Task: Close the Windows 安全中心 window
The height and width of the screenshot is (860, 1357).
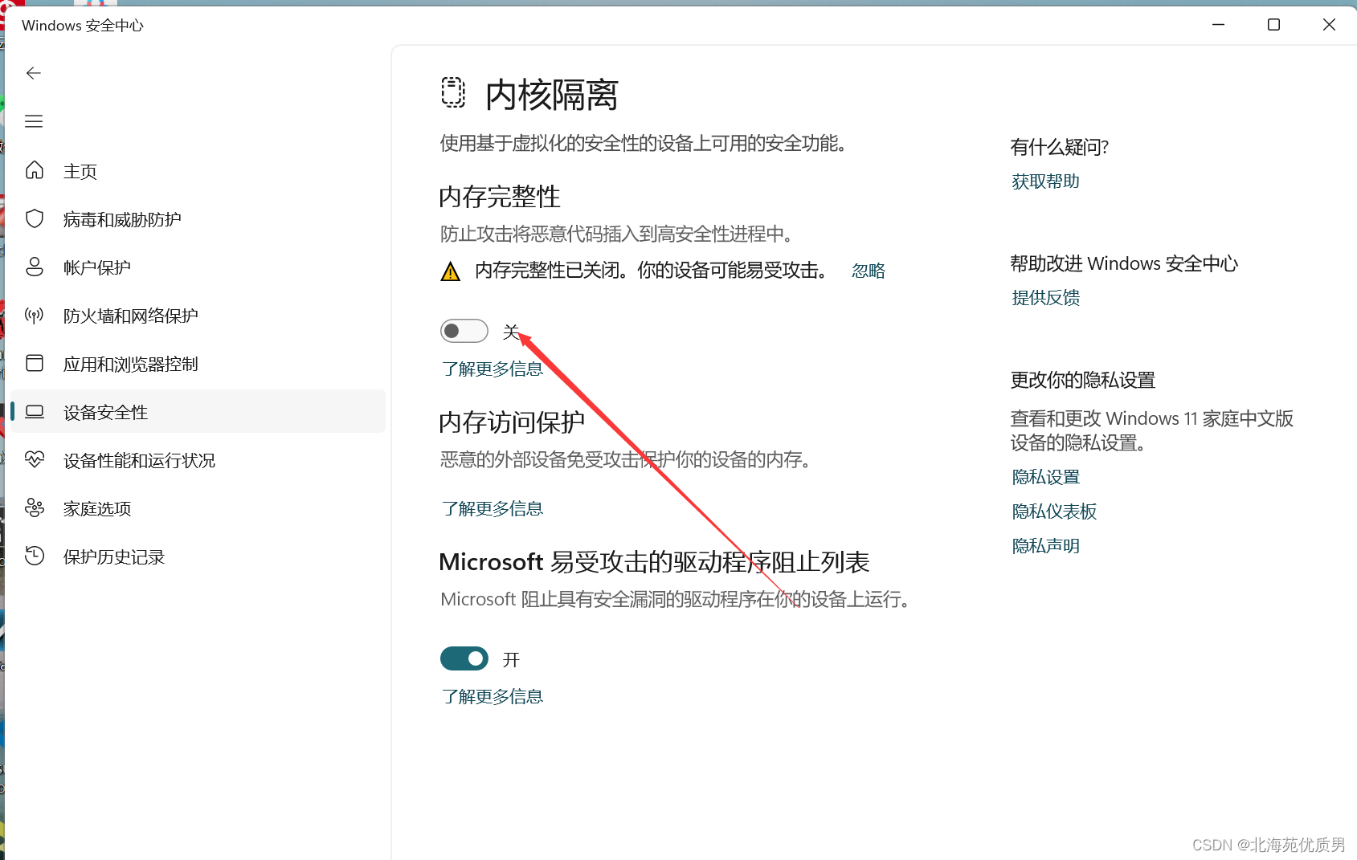Action: (1329, 25)
